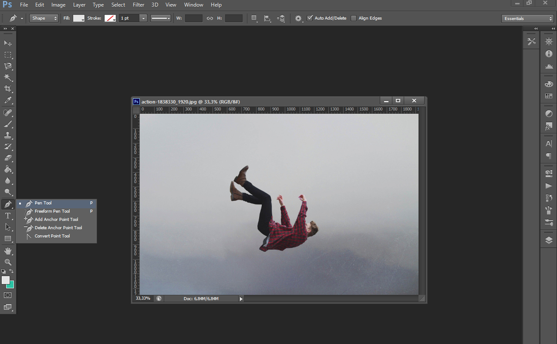Open the Shape tool mode dropdown
The height and width of the screenshot is (344, 557).
(x=44, y=18)
